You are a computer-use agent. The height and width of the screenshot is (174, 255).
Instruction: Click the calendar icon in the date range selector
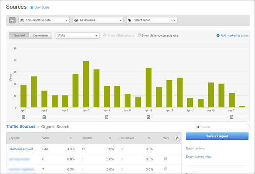22,20
